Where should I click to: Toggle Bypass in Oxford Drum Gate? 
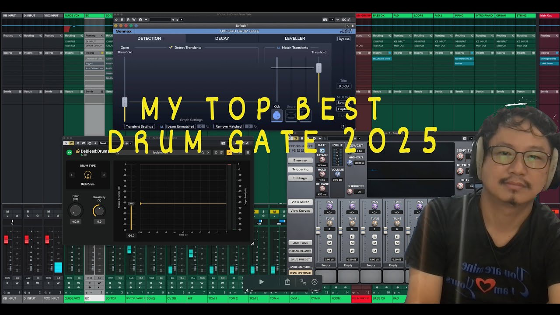coord(344,39)
